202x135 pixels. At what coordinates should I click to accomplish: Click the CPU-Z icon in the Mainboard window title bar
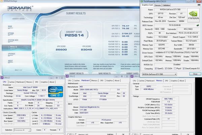pos(67,76)
